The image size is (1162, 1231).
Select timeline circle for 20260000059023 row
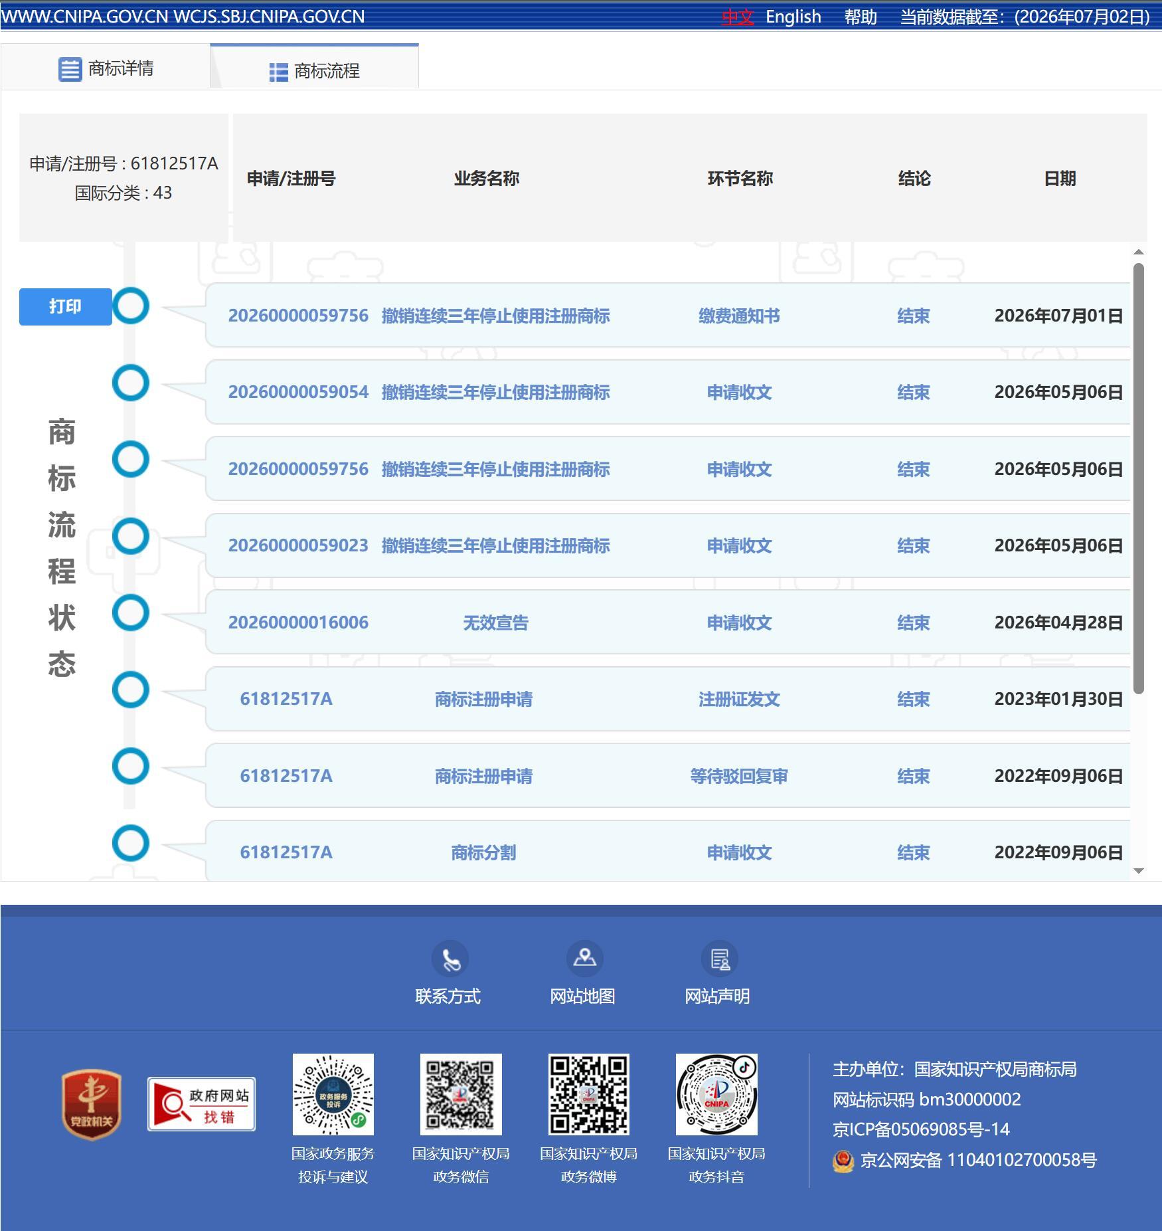pos(131,536)
